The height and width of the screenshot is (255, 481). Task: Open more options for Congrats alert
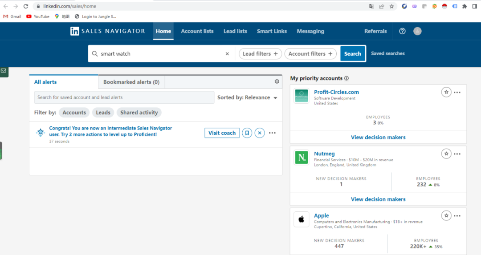click(x=272, y=133)
